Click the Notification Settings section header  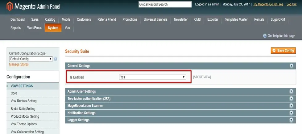tap(180, 113)
